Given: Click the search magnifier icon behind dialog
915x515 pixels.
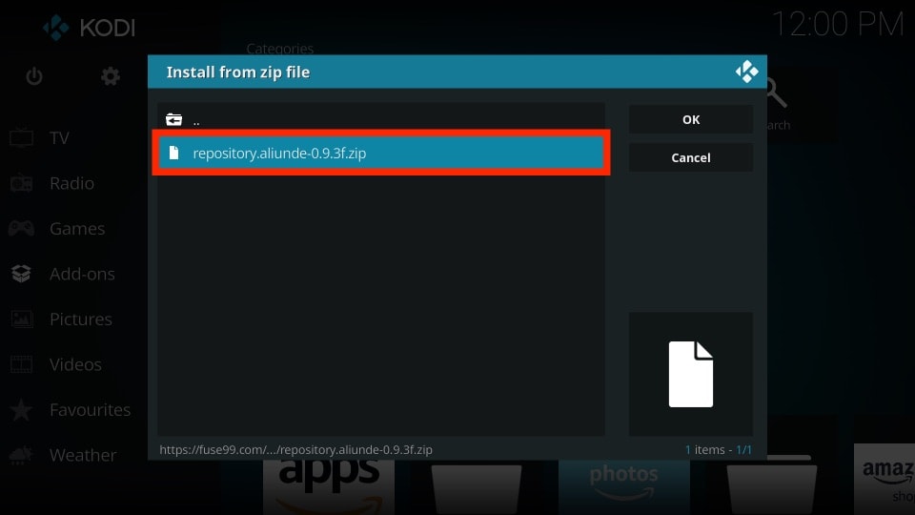Looking at the screenshot, I should tap(776, 93).
